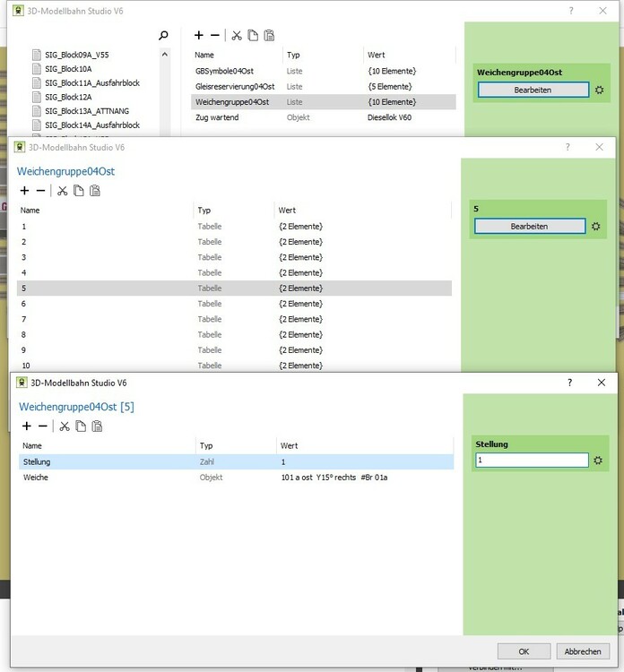The image size is (624, 672).
Task: Click the Name column header in front window
Action: click(x=32, y=445)
